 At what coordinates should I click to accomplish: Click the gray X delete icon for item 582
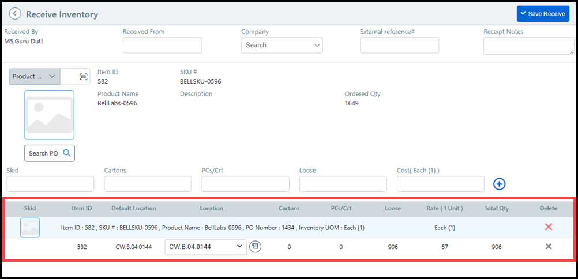[548, 247]
